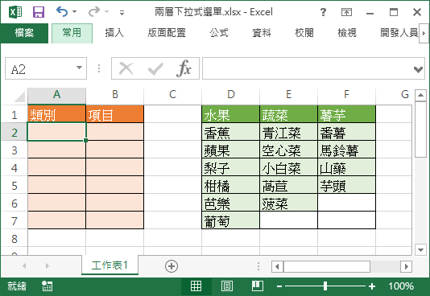
Task: Click the zoom slider handle
Action: click(x=325, y=286)
